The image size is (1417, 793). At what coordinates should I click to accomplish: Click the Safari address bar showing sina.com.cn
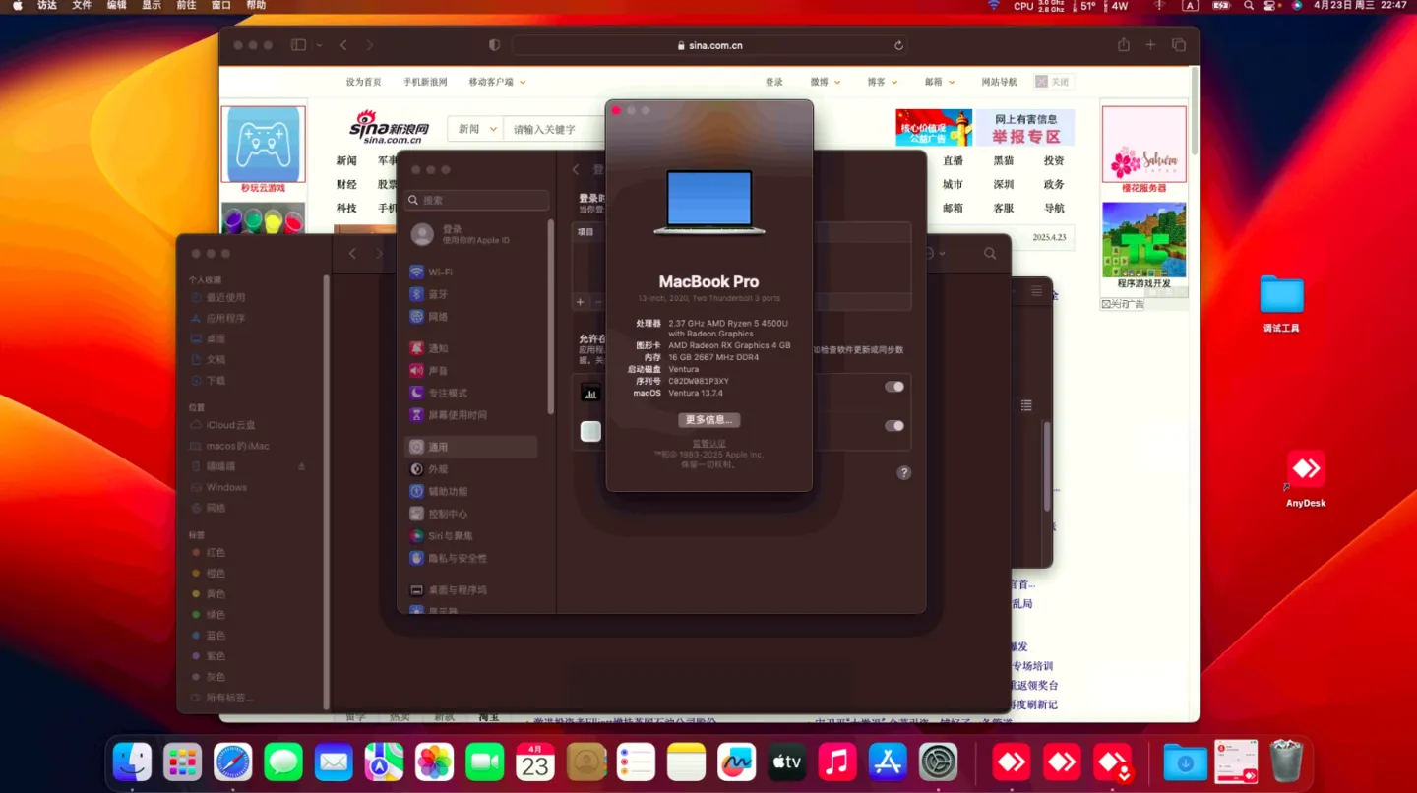click(708, 44)
